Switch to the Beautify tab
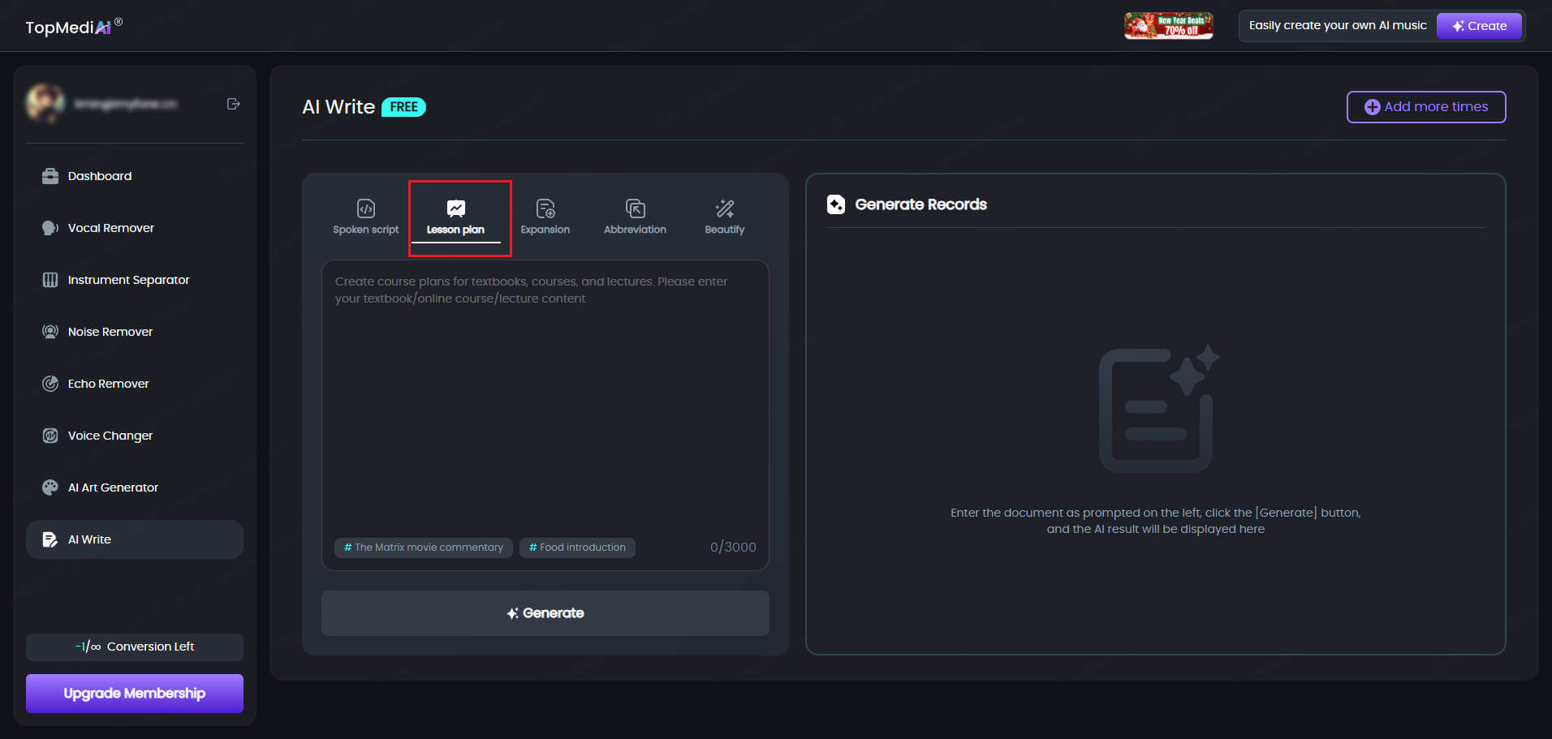 point(725,217)
